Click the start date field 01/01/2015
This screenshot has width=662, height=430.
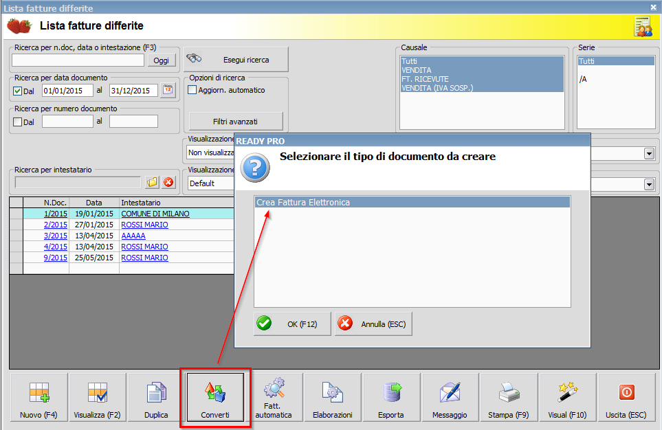click(67, 90)
